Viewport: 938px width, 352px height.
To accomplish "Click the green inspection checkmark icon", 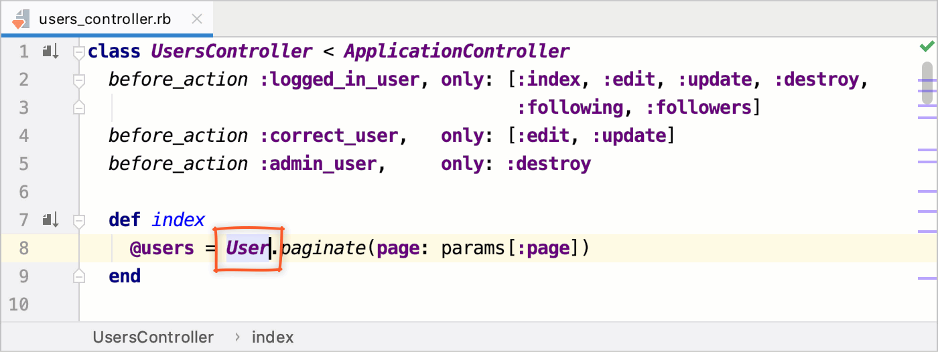I will [927, 46].
